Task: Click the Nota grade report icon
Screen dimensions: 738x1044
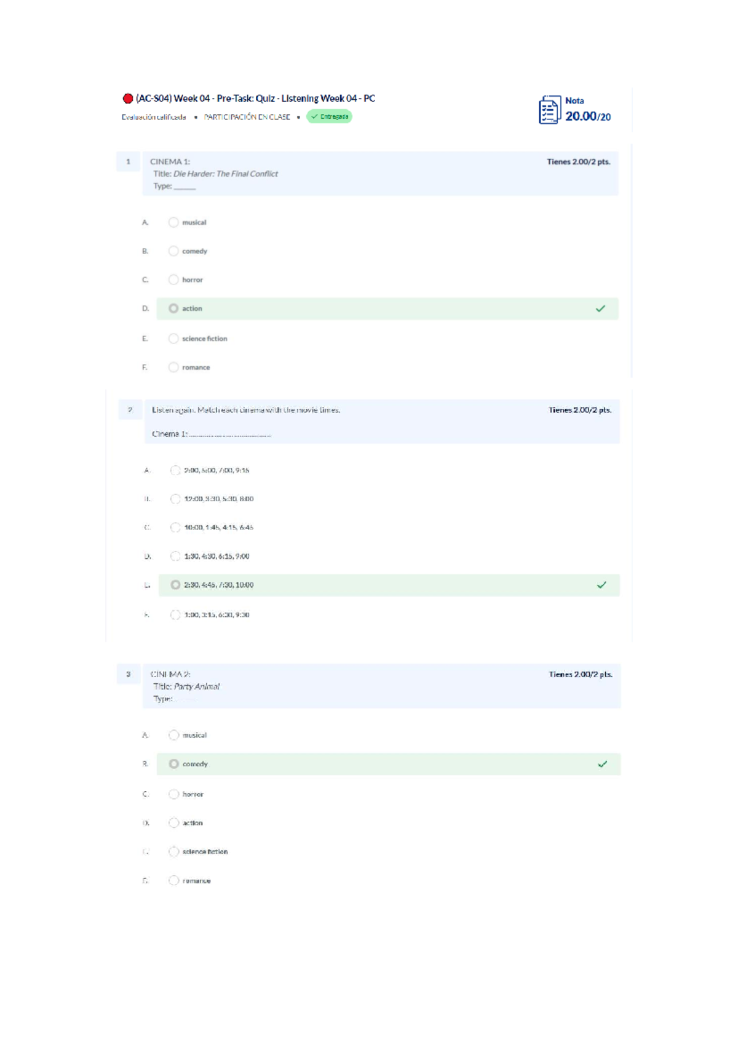Action: [x=549, y=110]
